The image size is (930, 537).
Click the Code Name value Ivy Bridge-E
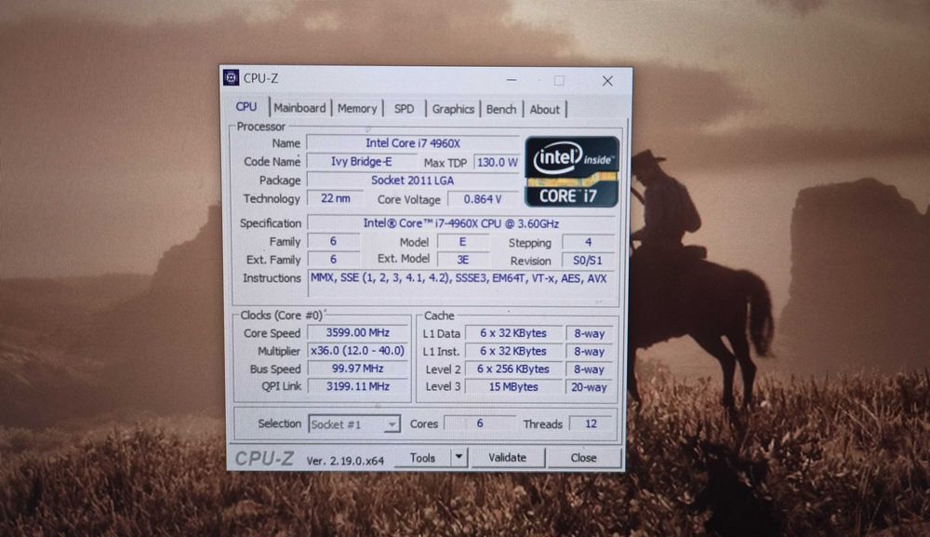(362, 161)
